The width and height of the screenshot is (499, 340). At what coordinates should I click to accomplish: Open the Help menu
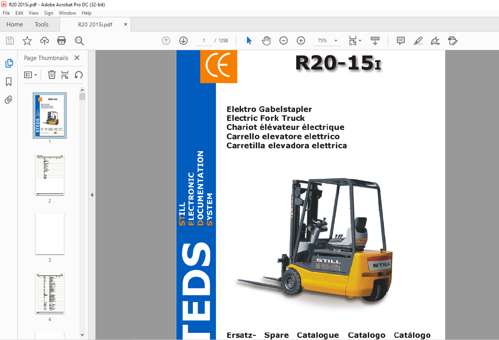point(86,13)
